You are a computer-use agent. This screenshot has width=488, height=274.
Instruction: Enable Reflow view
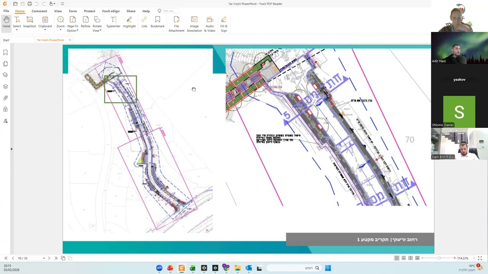pos(85,22)
